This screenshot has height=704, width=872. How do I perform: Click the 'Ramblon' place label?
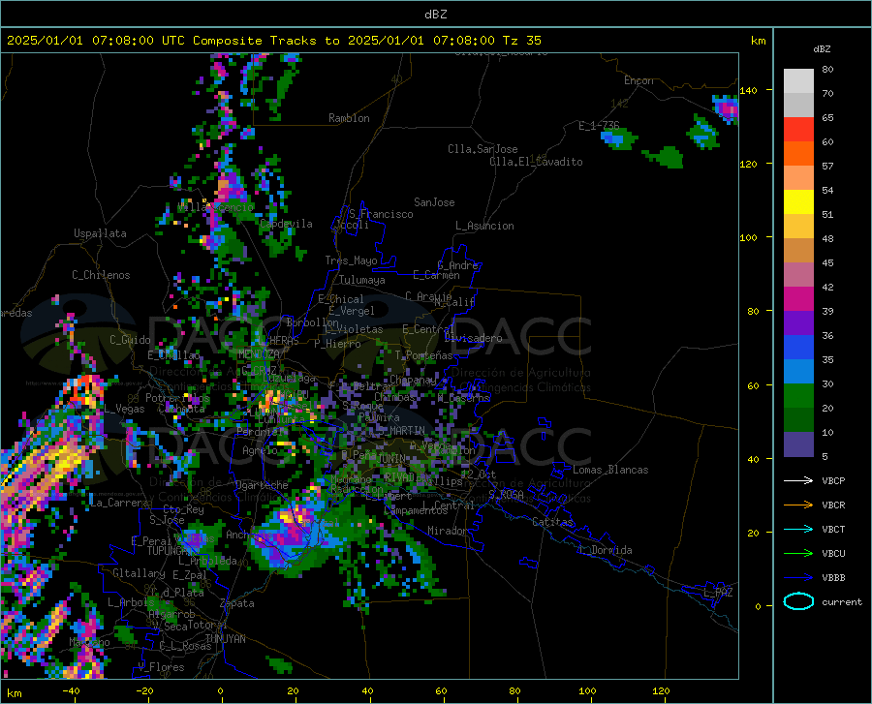click(x=349, y=118)
